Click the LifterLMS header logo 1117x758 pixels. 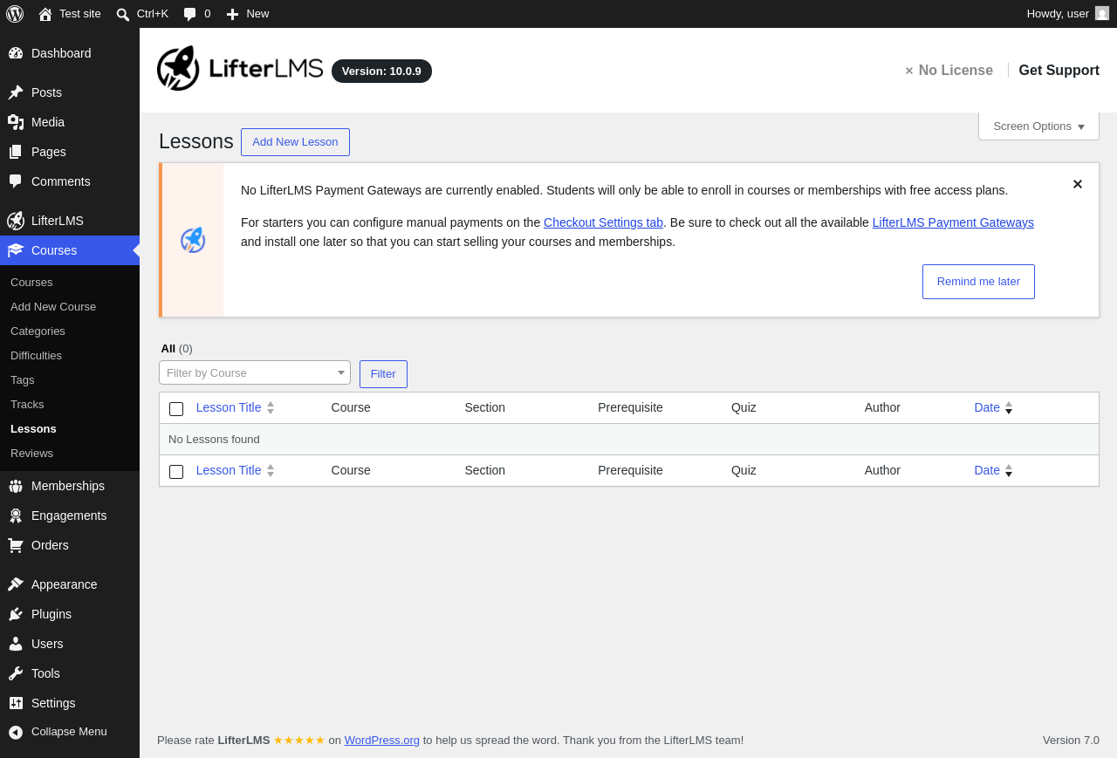240,68
